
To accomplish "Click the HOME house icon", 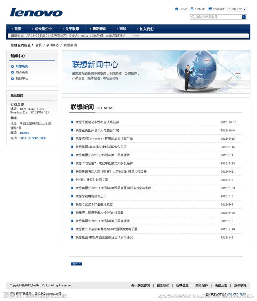I will [176, 9].
